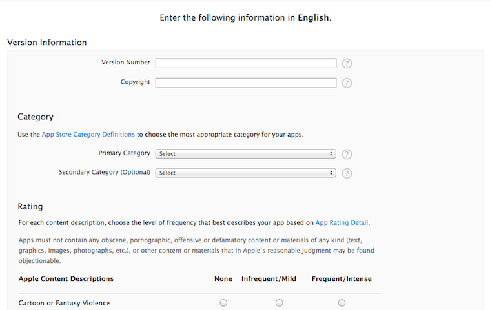Click the Secondary Category dropdown arrows
490x310 pixels.
click(331, 173)
